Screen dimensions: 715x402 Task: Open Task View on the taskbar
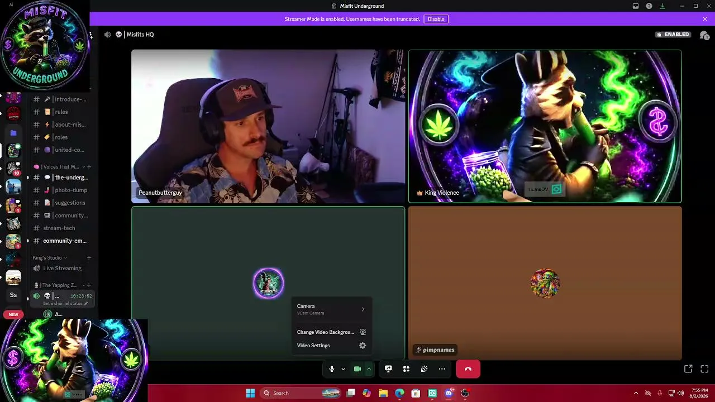tap(351, 393)
